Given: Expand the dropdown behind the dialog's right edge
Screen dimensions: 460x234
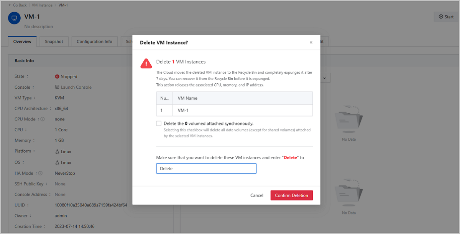Looking at the screenshot, I should [x=325, y=78].
